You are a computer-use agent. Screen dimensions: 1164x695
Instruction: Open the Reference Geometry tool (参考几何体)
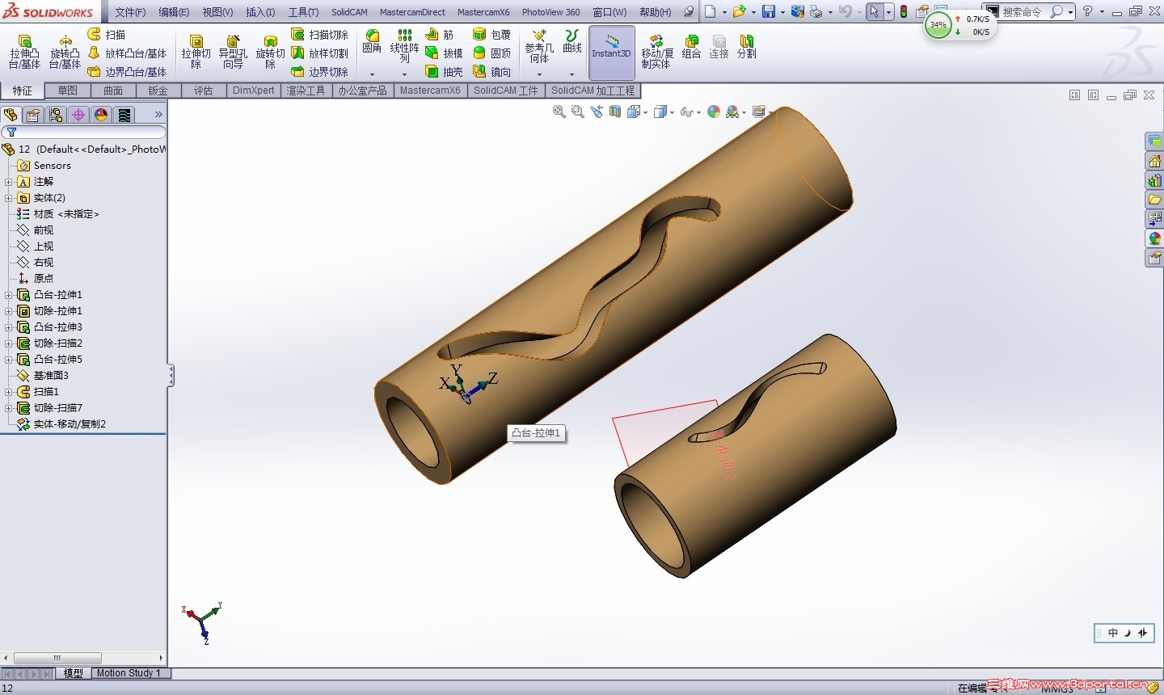539,47
